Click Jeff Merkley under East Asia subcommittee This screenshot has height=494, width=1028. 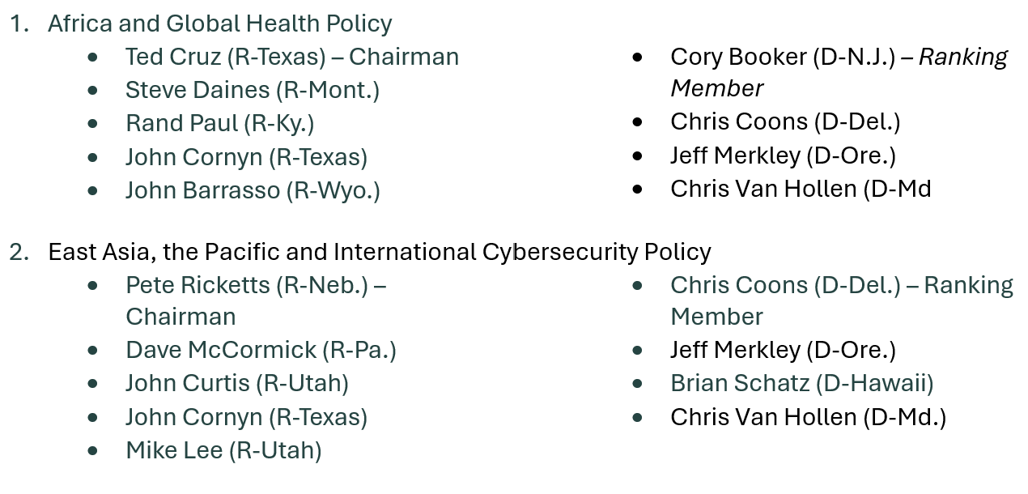(783, 350)
